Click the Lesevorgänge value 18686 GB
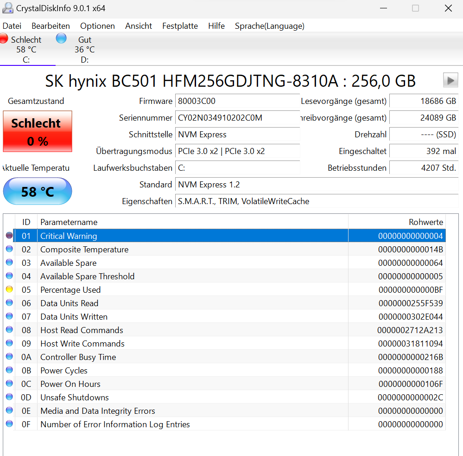 [424, 101]
